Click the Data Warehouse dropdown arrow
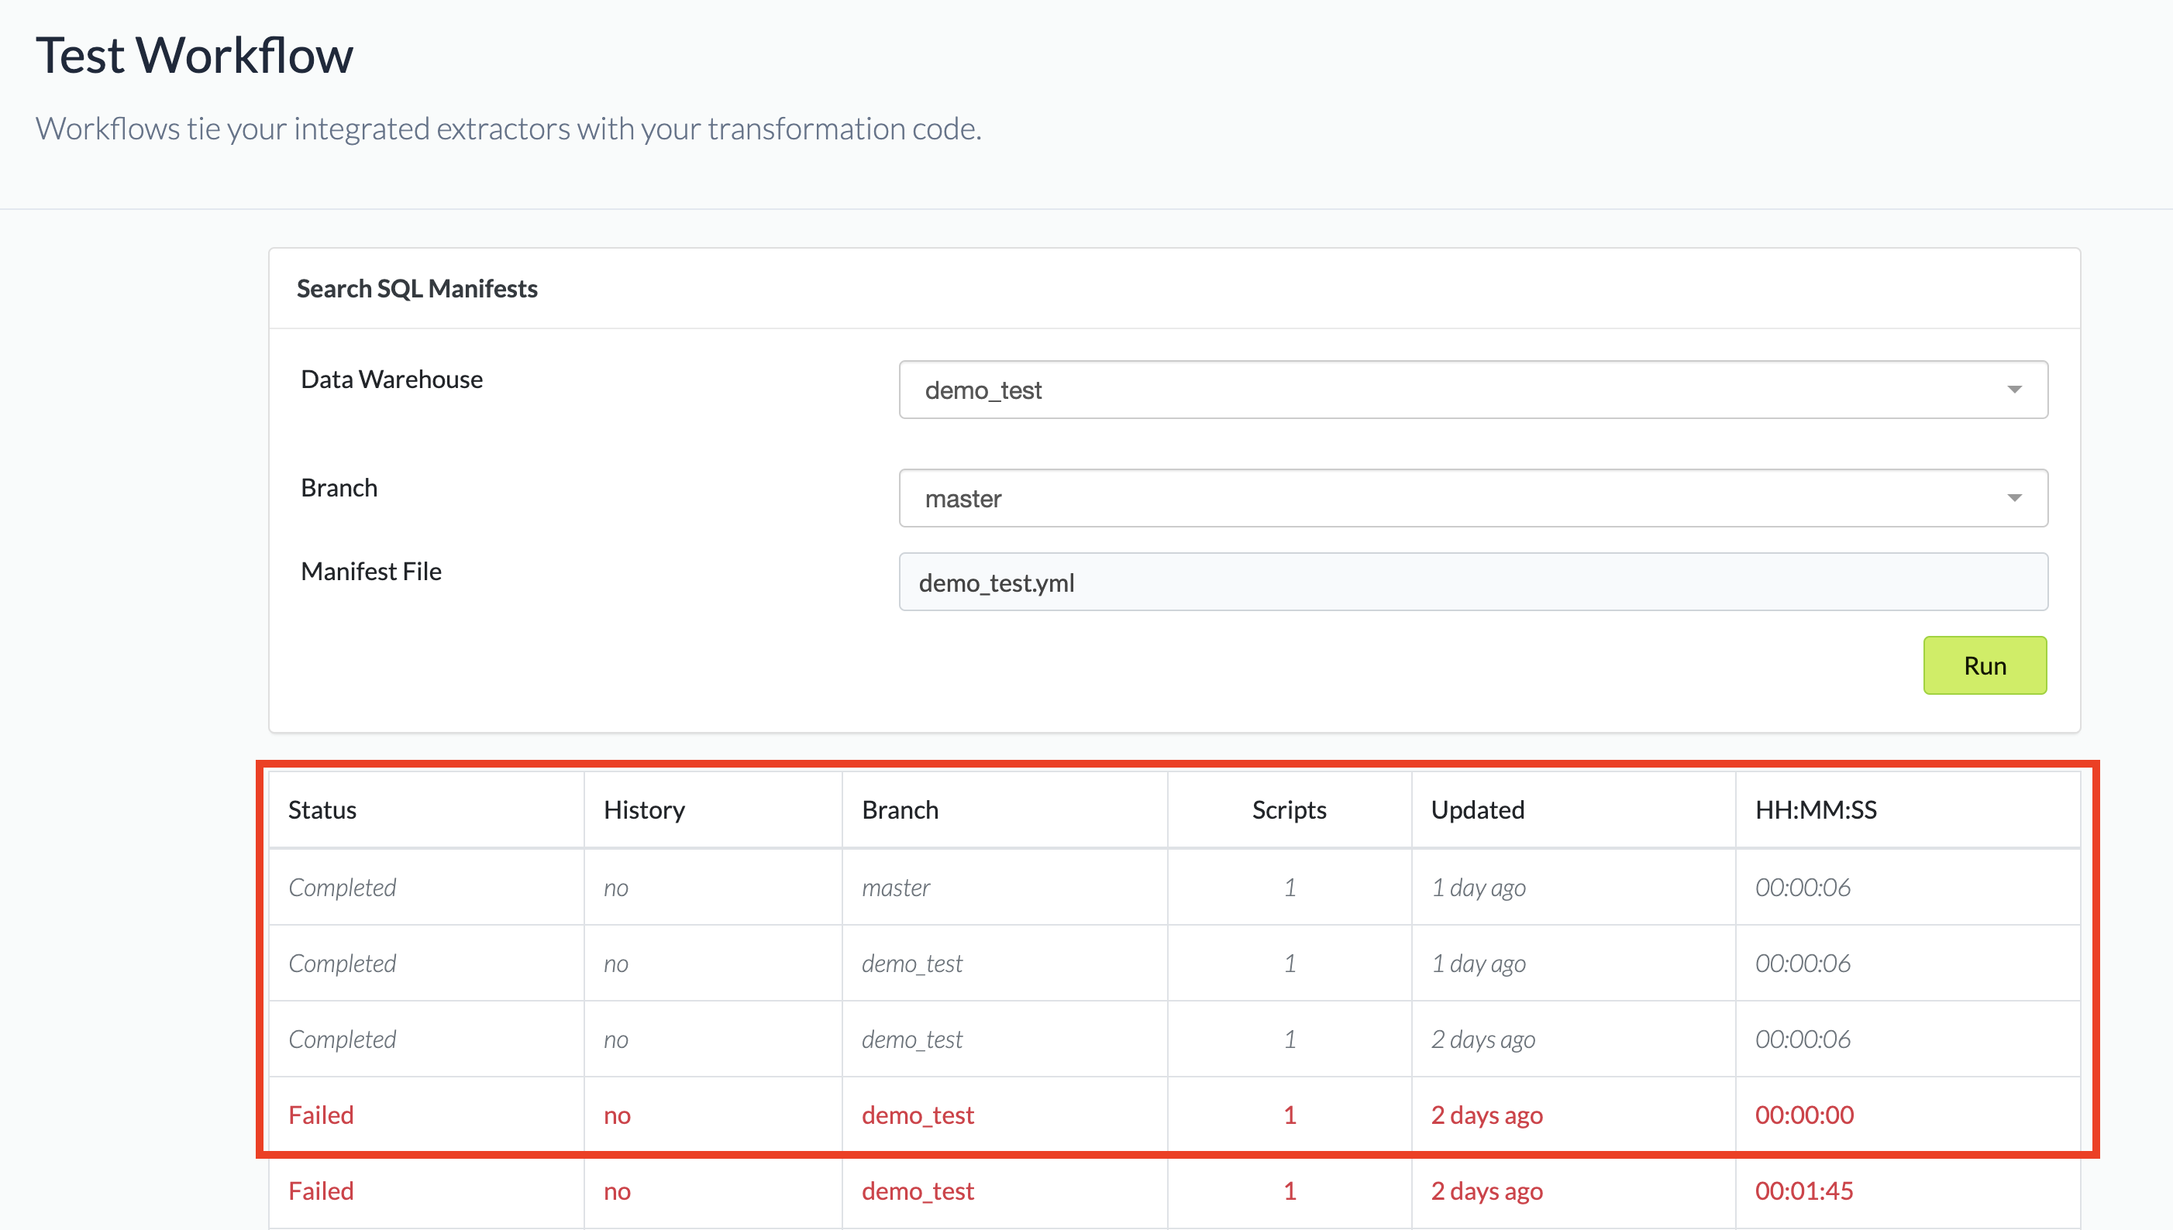This screenshot has height=1230, width=2173. tap(2014, 390)
